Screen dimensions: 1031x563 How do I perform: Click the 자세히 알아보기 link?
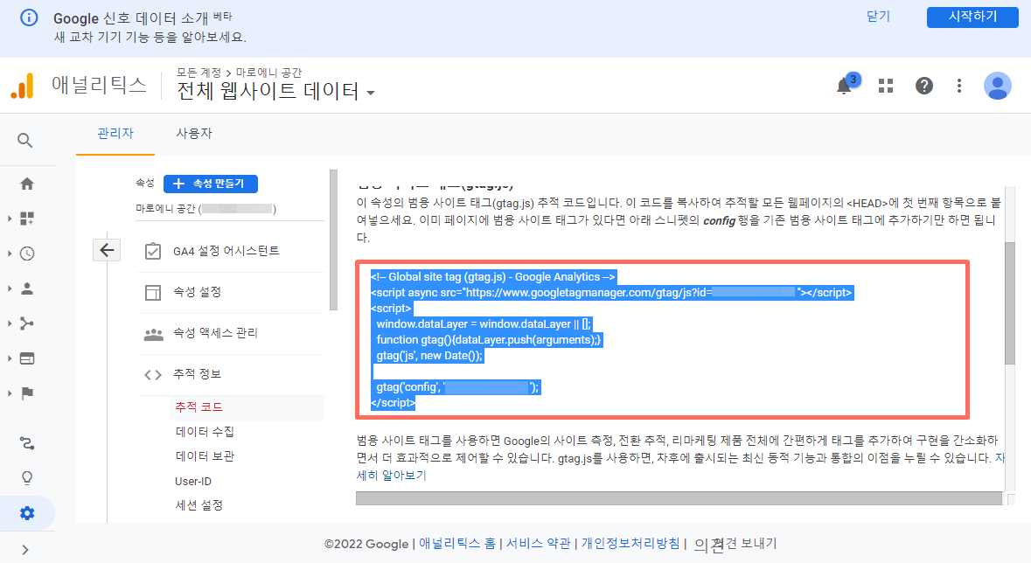point(391,475)
